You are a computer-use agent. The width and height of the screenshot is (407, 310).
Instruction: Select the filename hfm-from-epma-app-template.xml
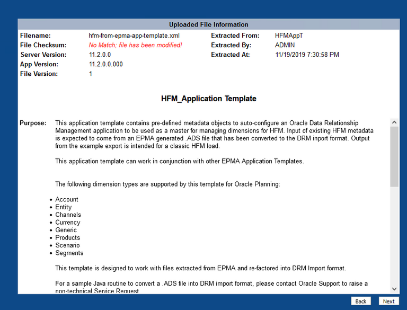pyautogui.click(x=134, y=36)
